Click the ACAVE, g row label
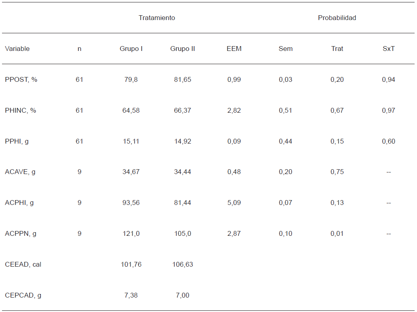The image size is (417, 312). (x=20, y=172)
